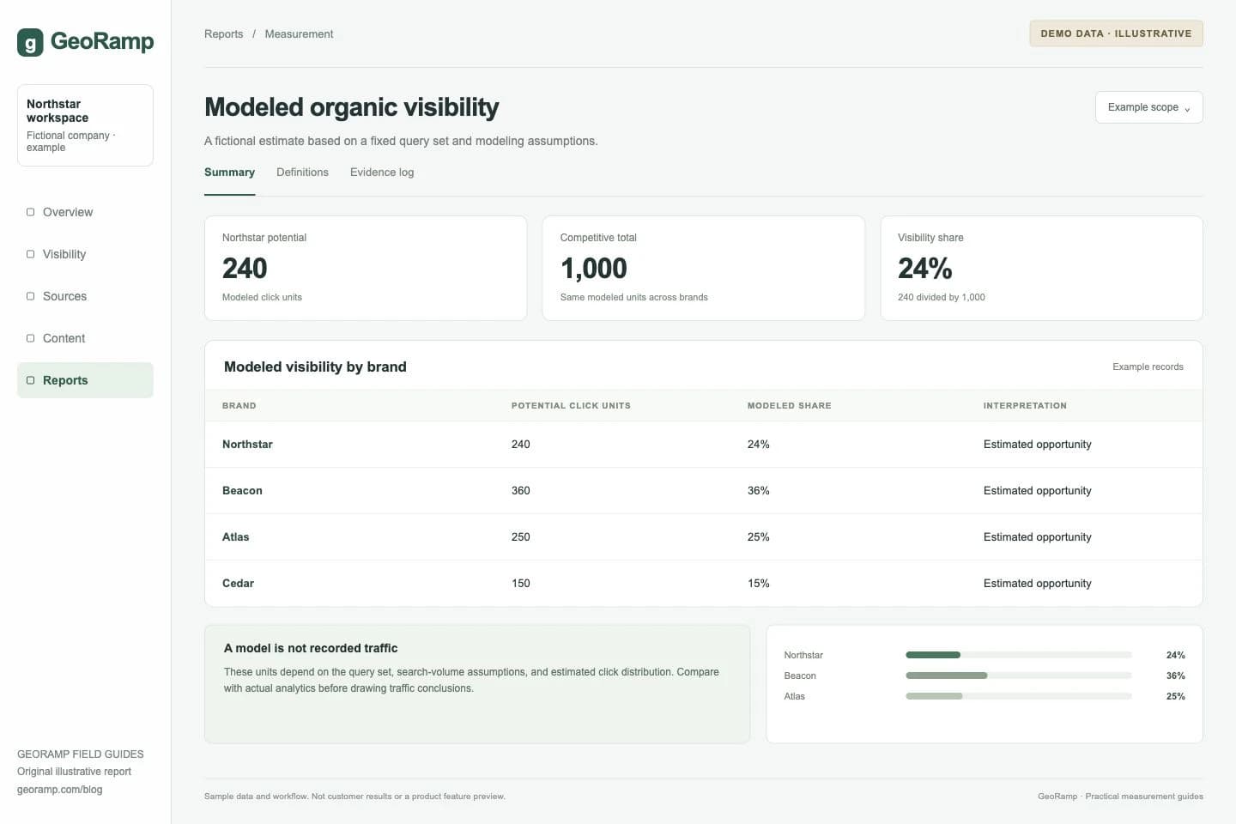Select Reports in the sidebar
Screen dimensions: 1236x824
pos(85,380)
